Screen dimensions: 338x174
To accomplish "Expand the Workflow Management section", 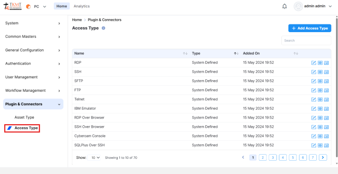I will (33, 91).
